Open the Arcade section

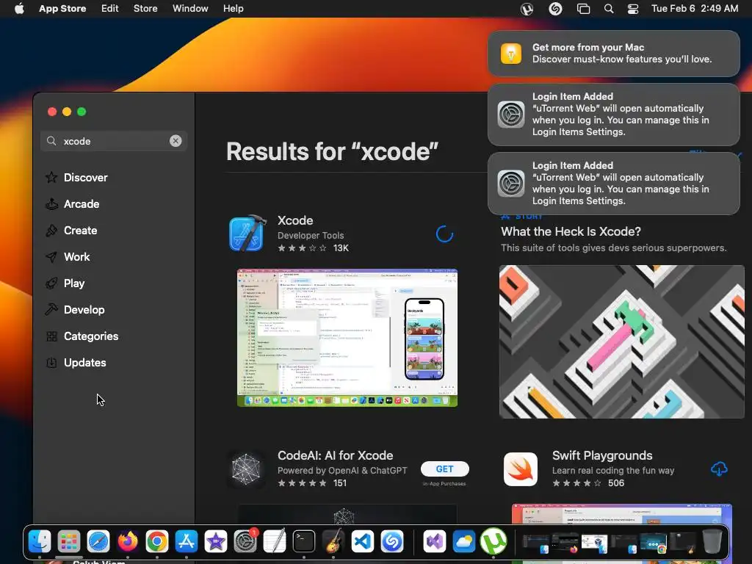point(73,204)
